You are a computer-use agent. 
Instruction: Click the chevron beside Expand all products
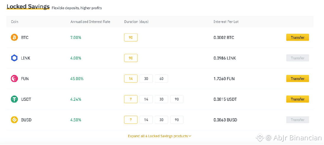[x=190, y=136]
